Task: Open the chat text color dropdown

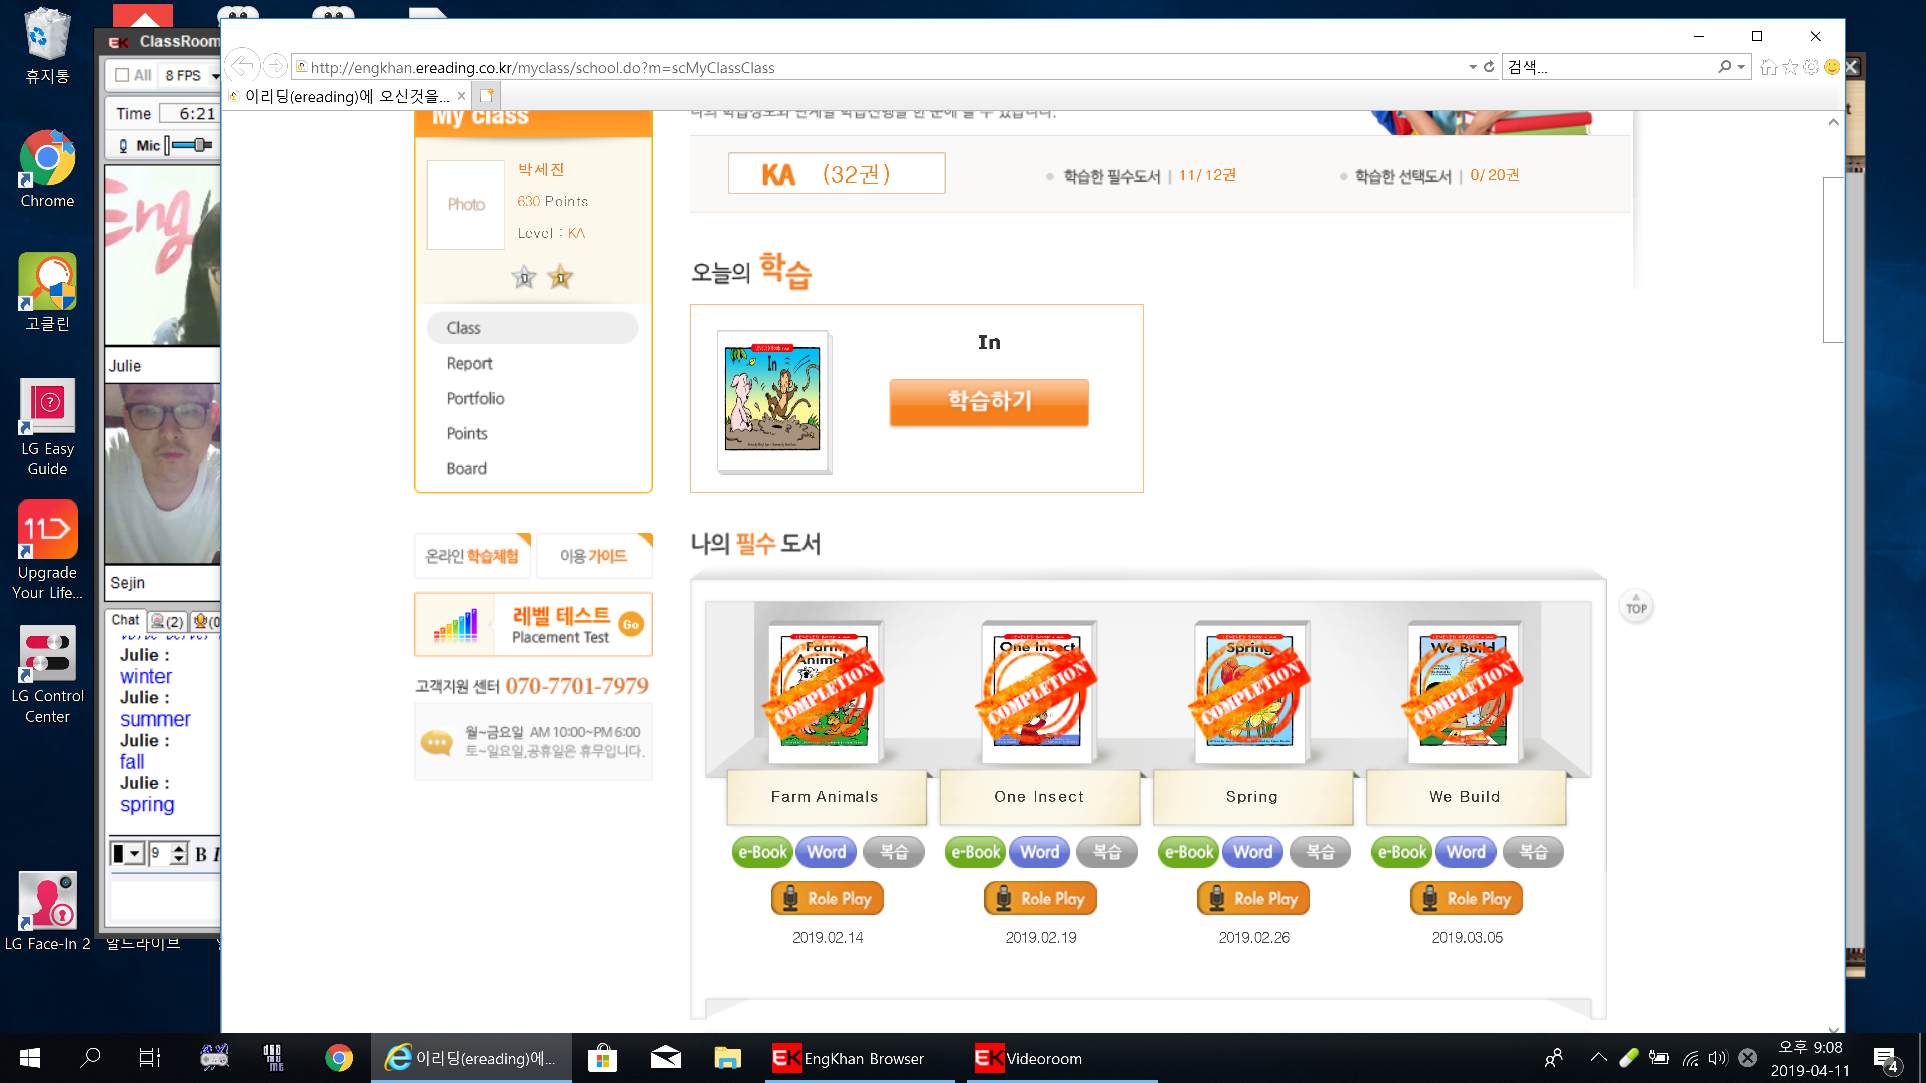Action: pyautogui.click(x=134, y=853)
